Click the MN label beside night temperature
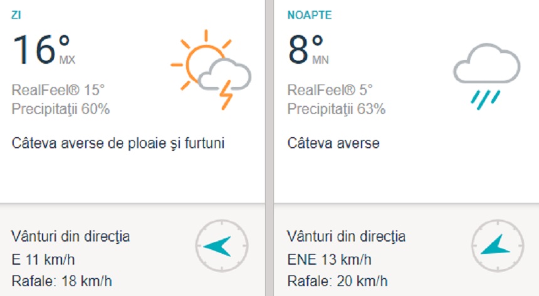 coord(320,61)
